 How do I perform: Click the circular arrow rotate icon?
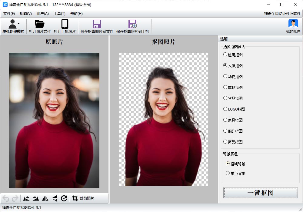64,198
